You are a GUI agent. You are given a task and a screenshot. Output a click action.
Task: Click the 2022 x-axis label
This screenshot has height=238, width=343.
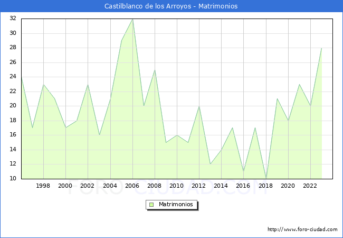(x=310, y=186)
